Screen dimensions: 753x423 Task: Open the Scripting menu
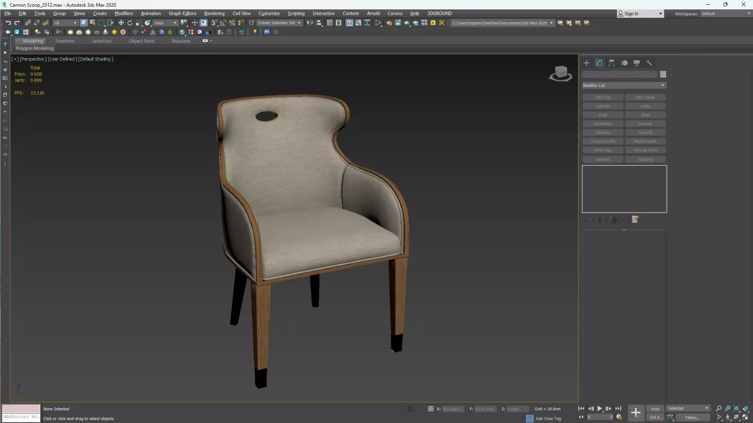[296, 13]
